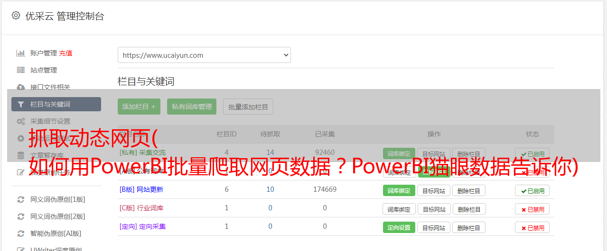Click the bar chart icon for 账户管理
607x251 pixels.
pos(21,53)
